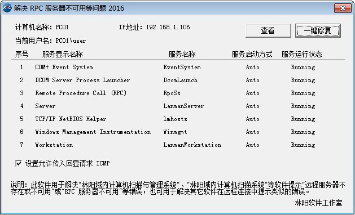Screen dimensions: 355x215
Task: Click the computer name PC01
Action: click(62, 28)
